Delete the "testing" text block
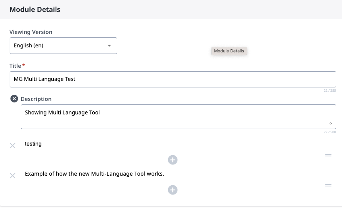 click(13, 146)
